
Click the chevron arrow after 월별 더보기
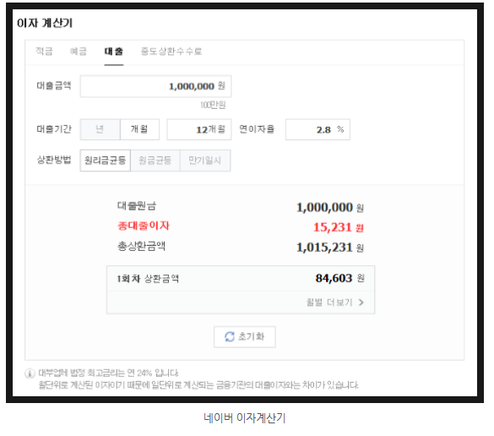(361, 302)
